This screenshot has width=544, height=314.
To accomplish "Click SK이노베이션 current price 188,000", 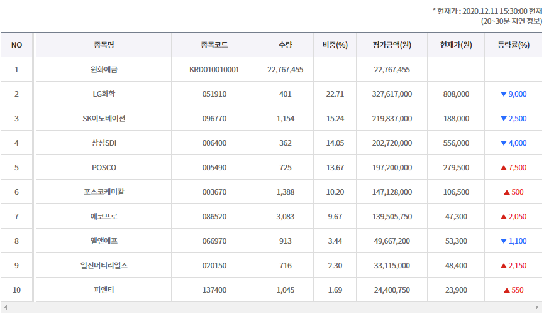I will 456,119.
